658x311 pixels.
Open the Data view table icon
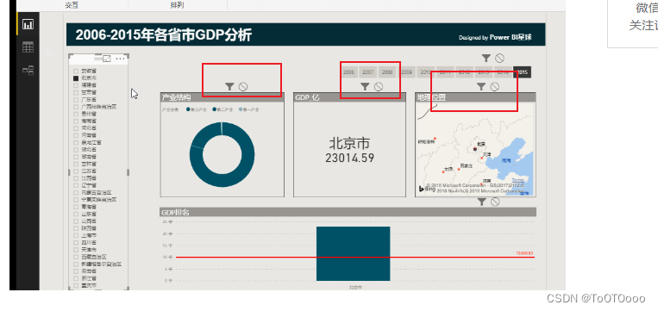28,47
